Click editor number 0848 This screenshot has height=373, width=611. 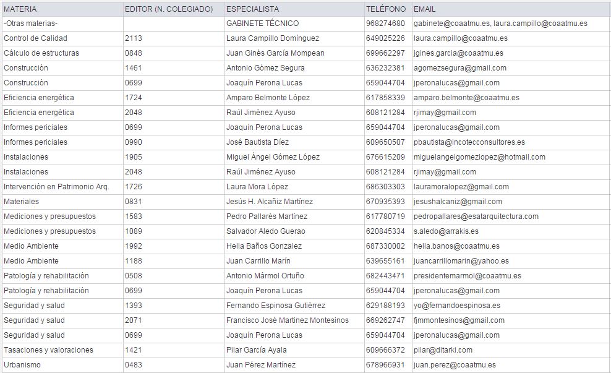[133, 53]
